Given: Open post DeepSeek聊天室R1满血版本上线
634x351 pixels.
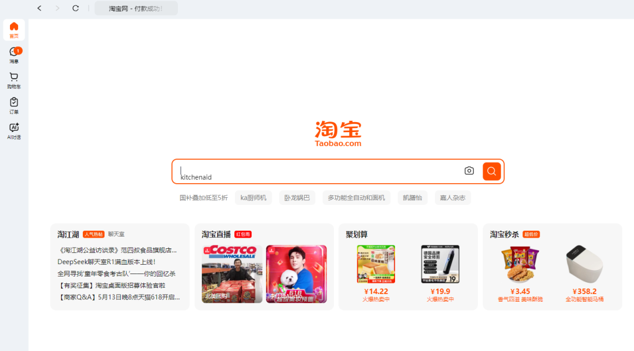Looking at the screenshot, I should (x=107, y=262).
